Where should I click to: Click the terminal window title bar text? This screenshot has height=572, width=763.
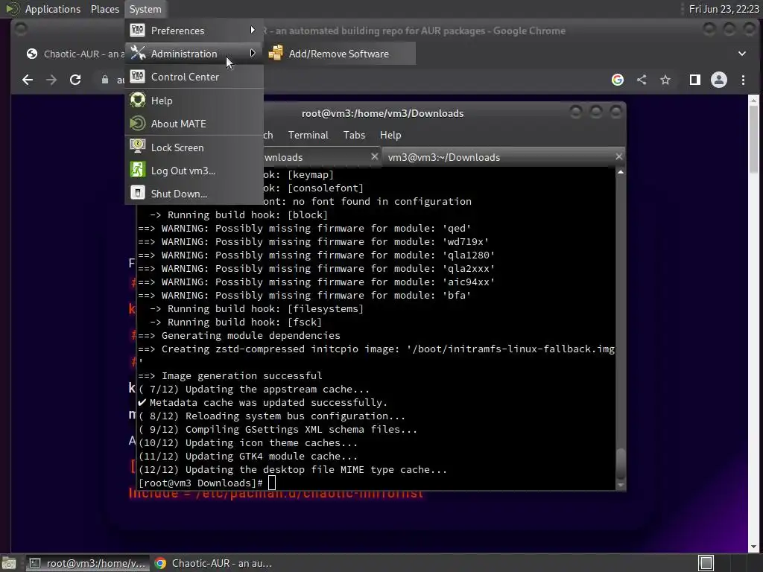click(382, 113)
